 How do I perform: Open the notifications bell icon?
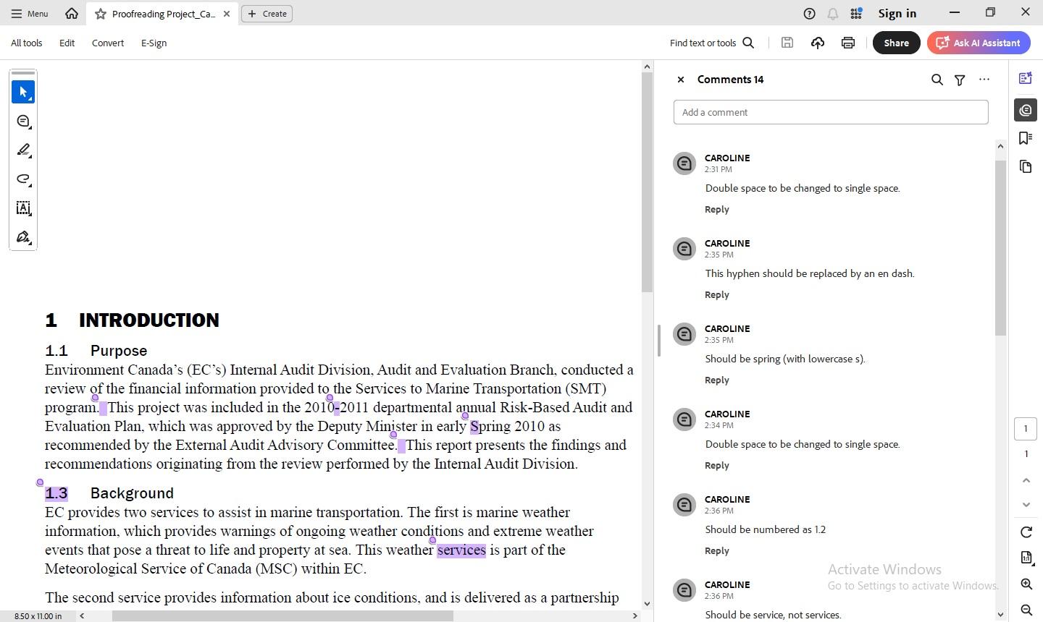point(833,14)
